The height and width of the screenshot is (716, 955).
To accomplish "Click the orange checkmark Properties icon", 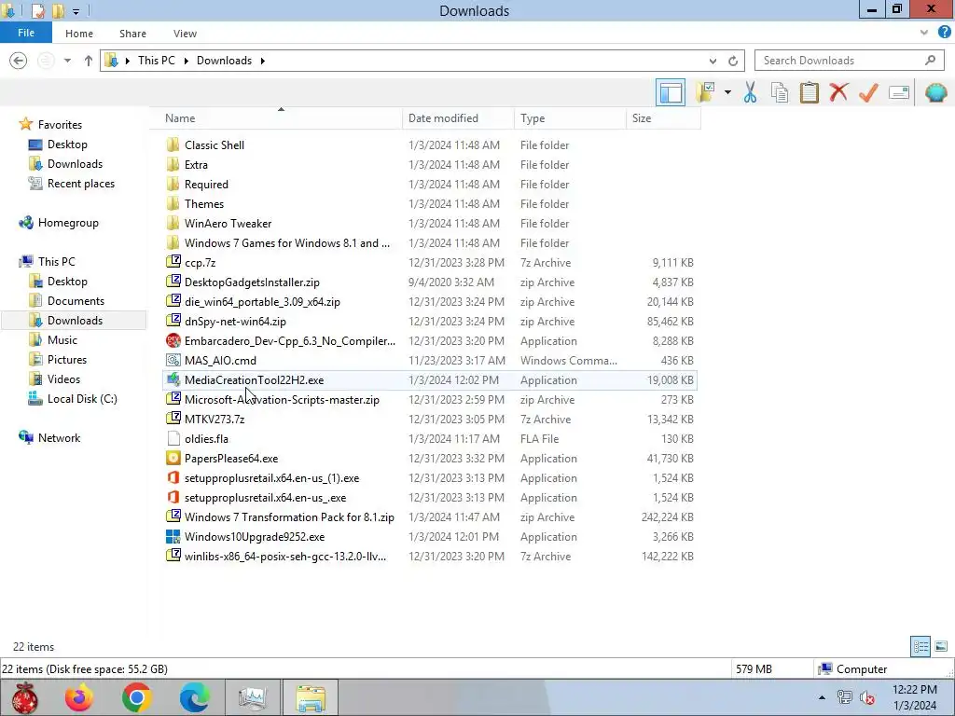I will coord(868,92).
